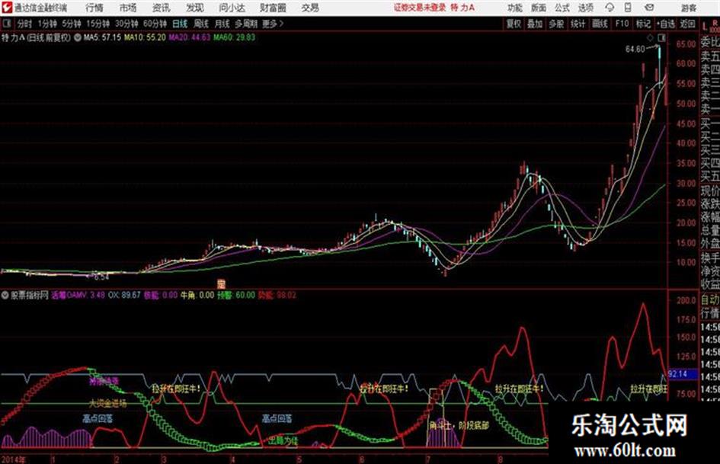Screen dimensions: 720x464
Task: Click the 复权 toolbar button
Action: (x=514, y=24)
